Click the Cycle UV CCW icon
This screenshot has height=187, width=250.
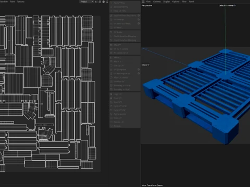[111, 106]
